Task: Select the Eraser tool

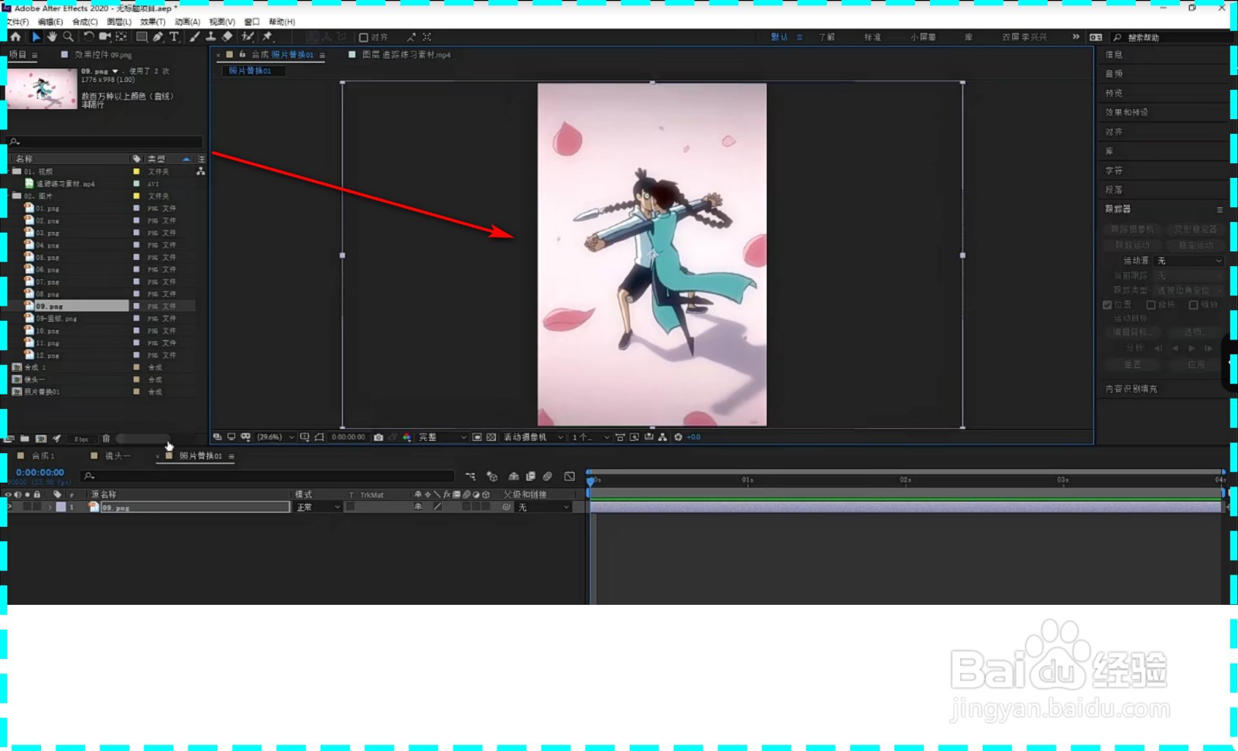Action: pyautogui.click(x=227, y=36)
